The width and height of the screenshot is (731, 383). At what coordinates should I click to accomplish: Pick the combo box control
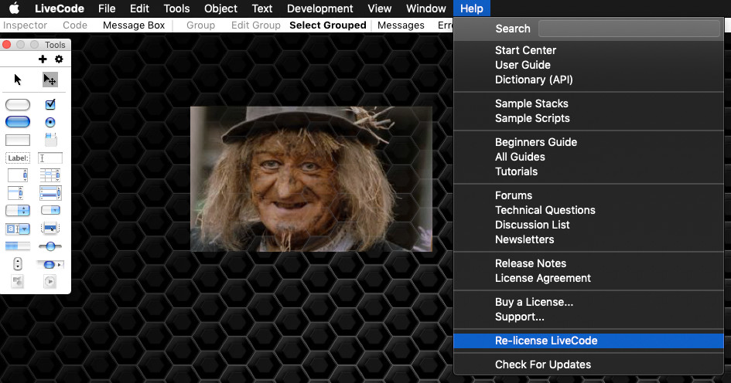click(x=18, y=229)
